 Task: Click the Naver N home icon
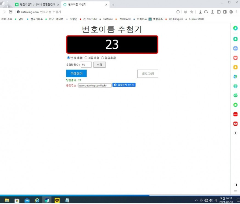pyautogui.click(x=11, y=12)
